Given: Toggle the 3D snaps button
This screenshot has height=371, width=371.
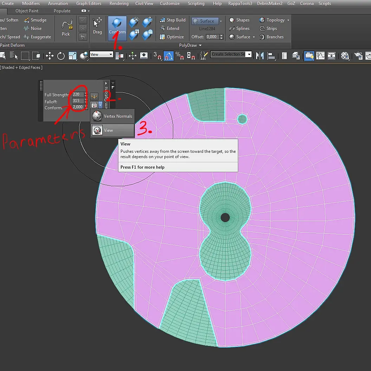Looking at the screenshot, I should click(157, 56).
